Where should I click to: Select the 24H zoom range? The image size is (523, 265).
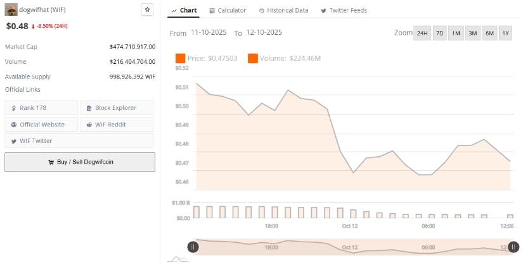coord(421,33)
